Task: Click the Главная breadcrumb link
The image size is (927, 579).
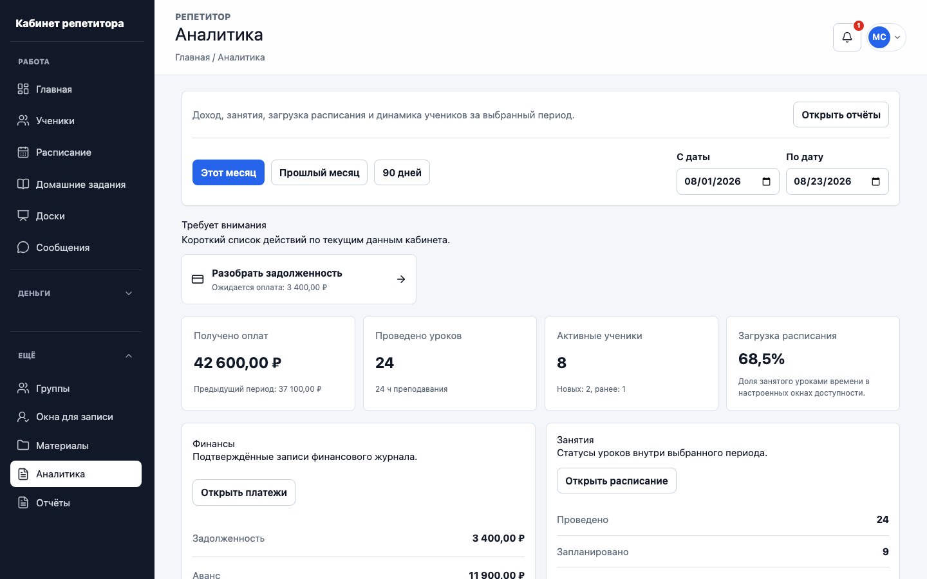Action: (192, 57)
